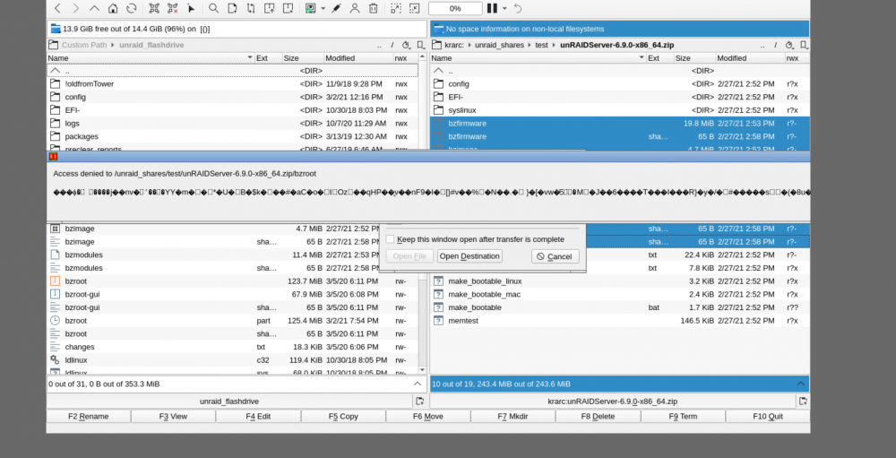Screen dimensions: 896x458
Task: Click the F7 Mkdir button
Action: pos(513,416)
